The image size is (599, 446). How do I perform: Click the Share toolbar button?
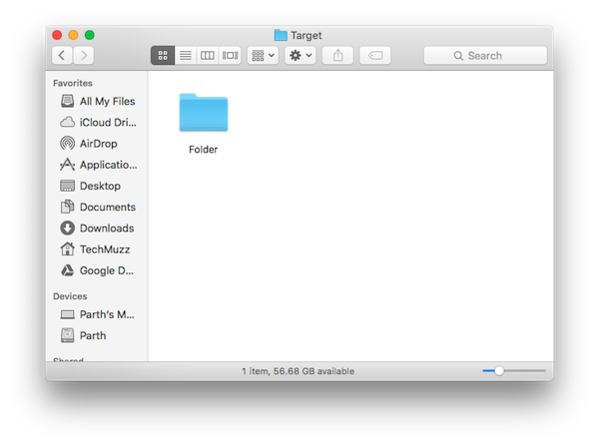(x=337, y=56)
